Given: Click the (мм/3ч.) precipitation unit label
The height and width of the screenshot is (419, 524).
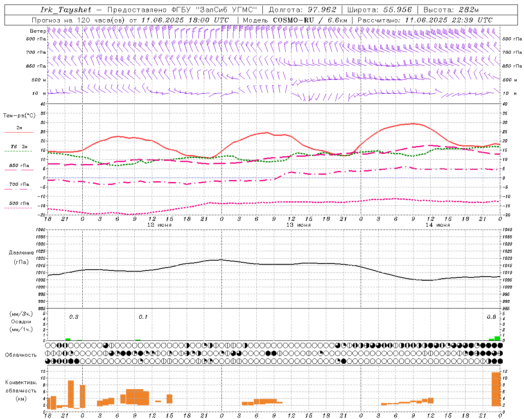Looking at the screenshot, I should (21, 314).
